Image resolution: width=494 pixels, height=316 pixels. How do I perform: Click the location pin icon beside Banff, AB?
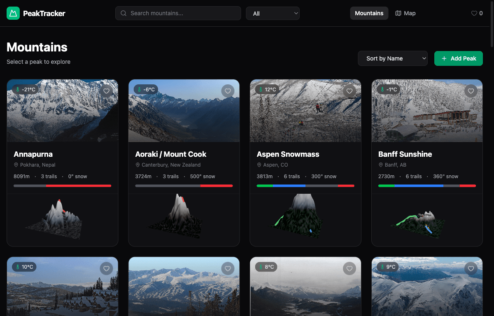(x=381, y=165)
